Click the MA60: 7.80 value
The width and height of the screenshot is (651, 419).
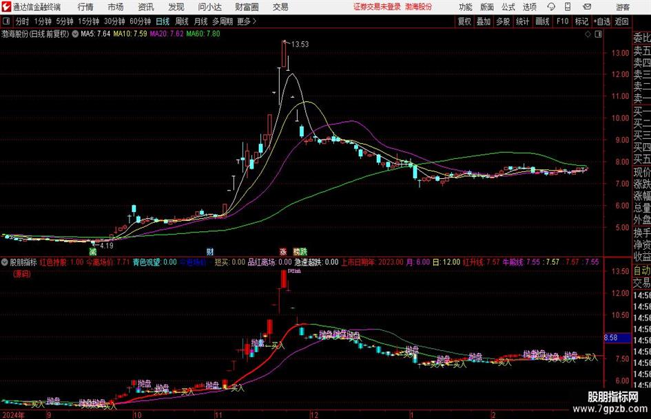pos(203,34)
